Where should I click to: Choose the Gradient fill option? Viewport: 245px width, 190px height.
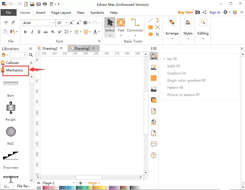click(176, 73)
